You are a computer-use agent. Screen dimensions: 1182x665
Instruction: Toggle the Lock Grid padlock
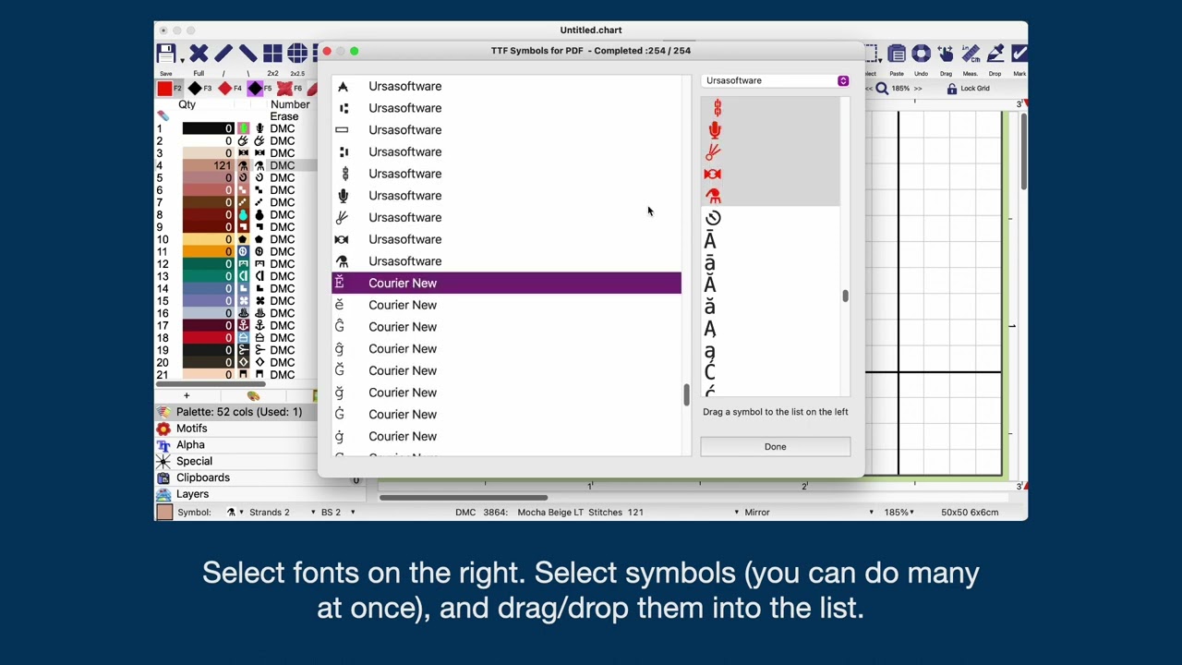tap(952, 89)
